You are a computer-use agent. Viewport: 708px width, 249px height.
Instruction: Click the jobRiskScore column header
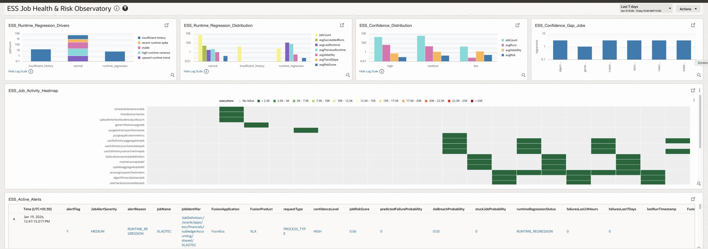359,209
